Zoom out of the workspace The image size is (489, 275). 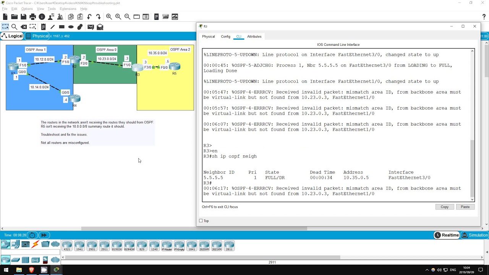(127, 17)
